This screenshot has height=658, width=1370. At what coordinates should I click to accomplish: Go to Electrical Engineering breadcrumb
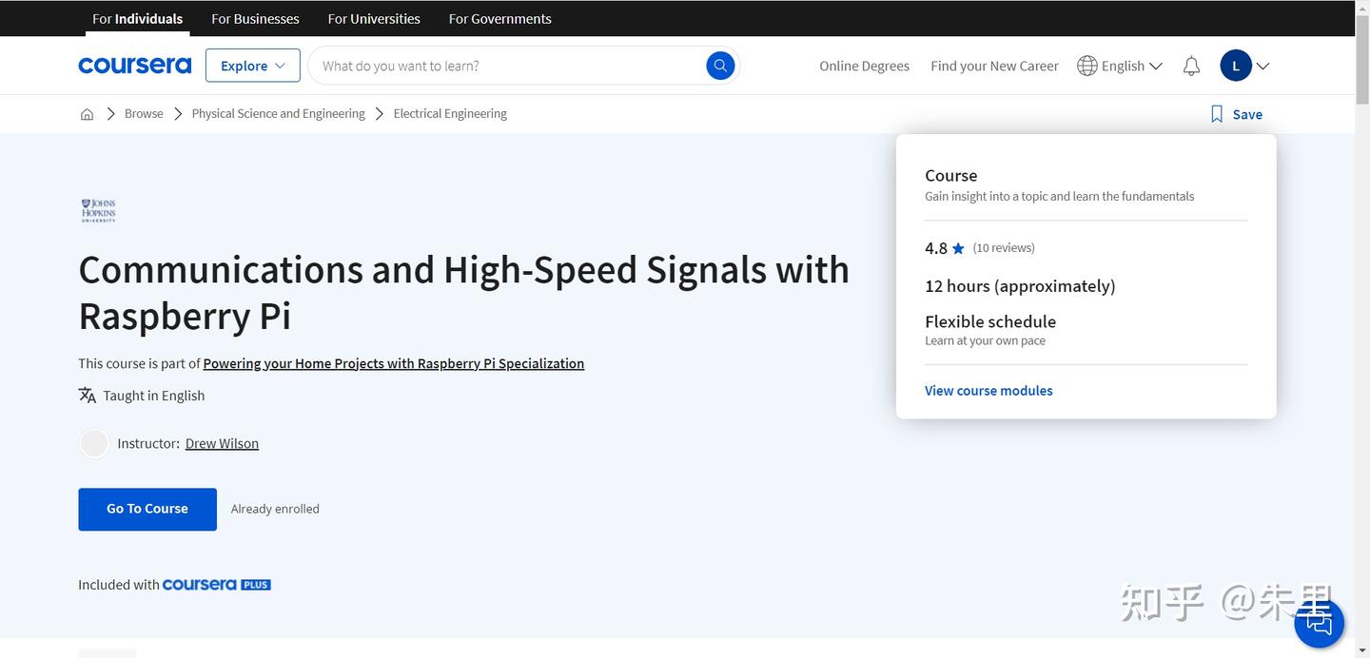pyautogui.click(x=450, y=114)
